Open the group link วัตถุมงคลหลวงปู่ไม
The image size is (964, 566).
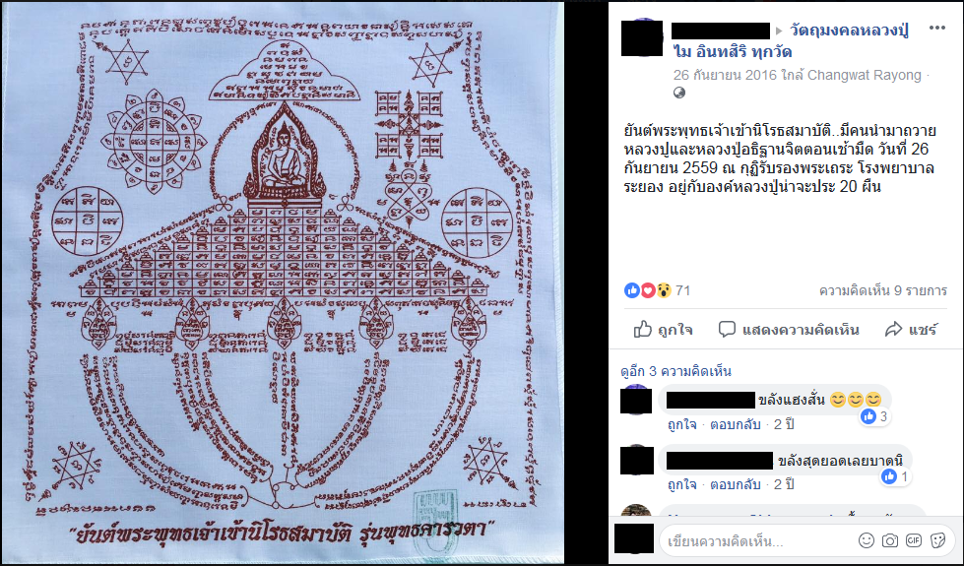[793, 40]
